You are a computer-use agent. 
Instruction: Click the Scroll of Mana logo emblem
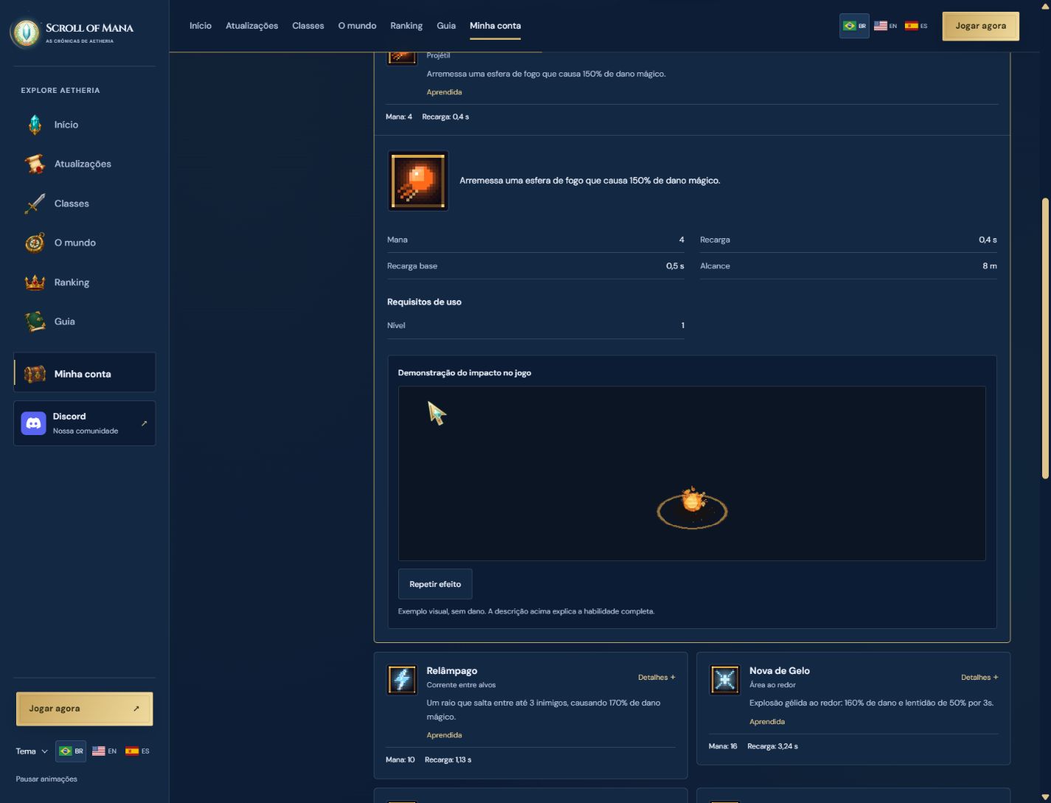27,32
